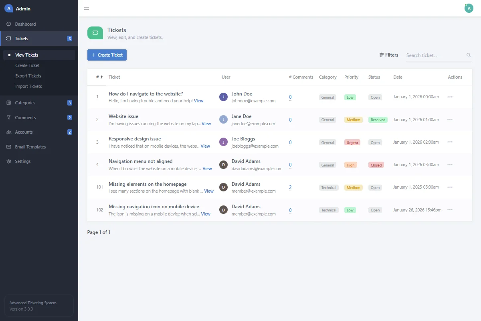Open actions menu for ticket 102
Viewport: 481px width, 321px height.
click(450, 210)
